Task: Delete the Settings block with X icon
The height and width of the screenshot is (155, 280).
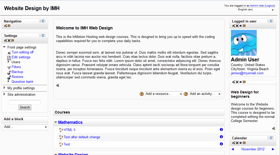Action: coord(9,40)
